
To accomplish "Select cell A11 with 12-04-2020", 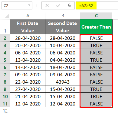I will coord(28,104).
